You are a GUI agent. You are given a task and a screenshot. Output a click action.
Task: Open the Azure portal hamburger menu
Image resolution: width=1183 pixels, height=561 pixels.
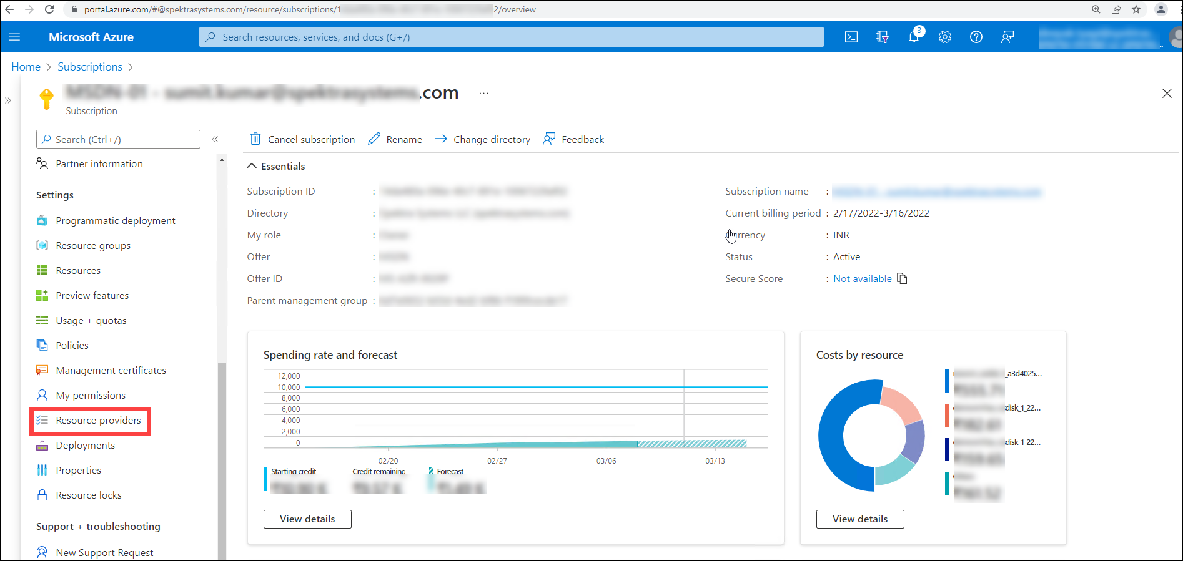[x=14, y=37]
